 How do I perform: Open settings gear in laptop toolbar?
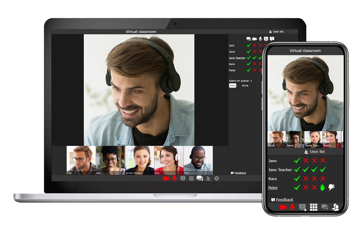point(217,178)
